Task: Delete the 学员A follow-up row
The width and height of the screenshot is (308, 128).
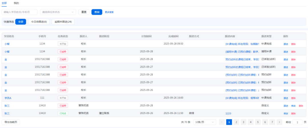Action: 293,98
